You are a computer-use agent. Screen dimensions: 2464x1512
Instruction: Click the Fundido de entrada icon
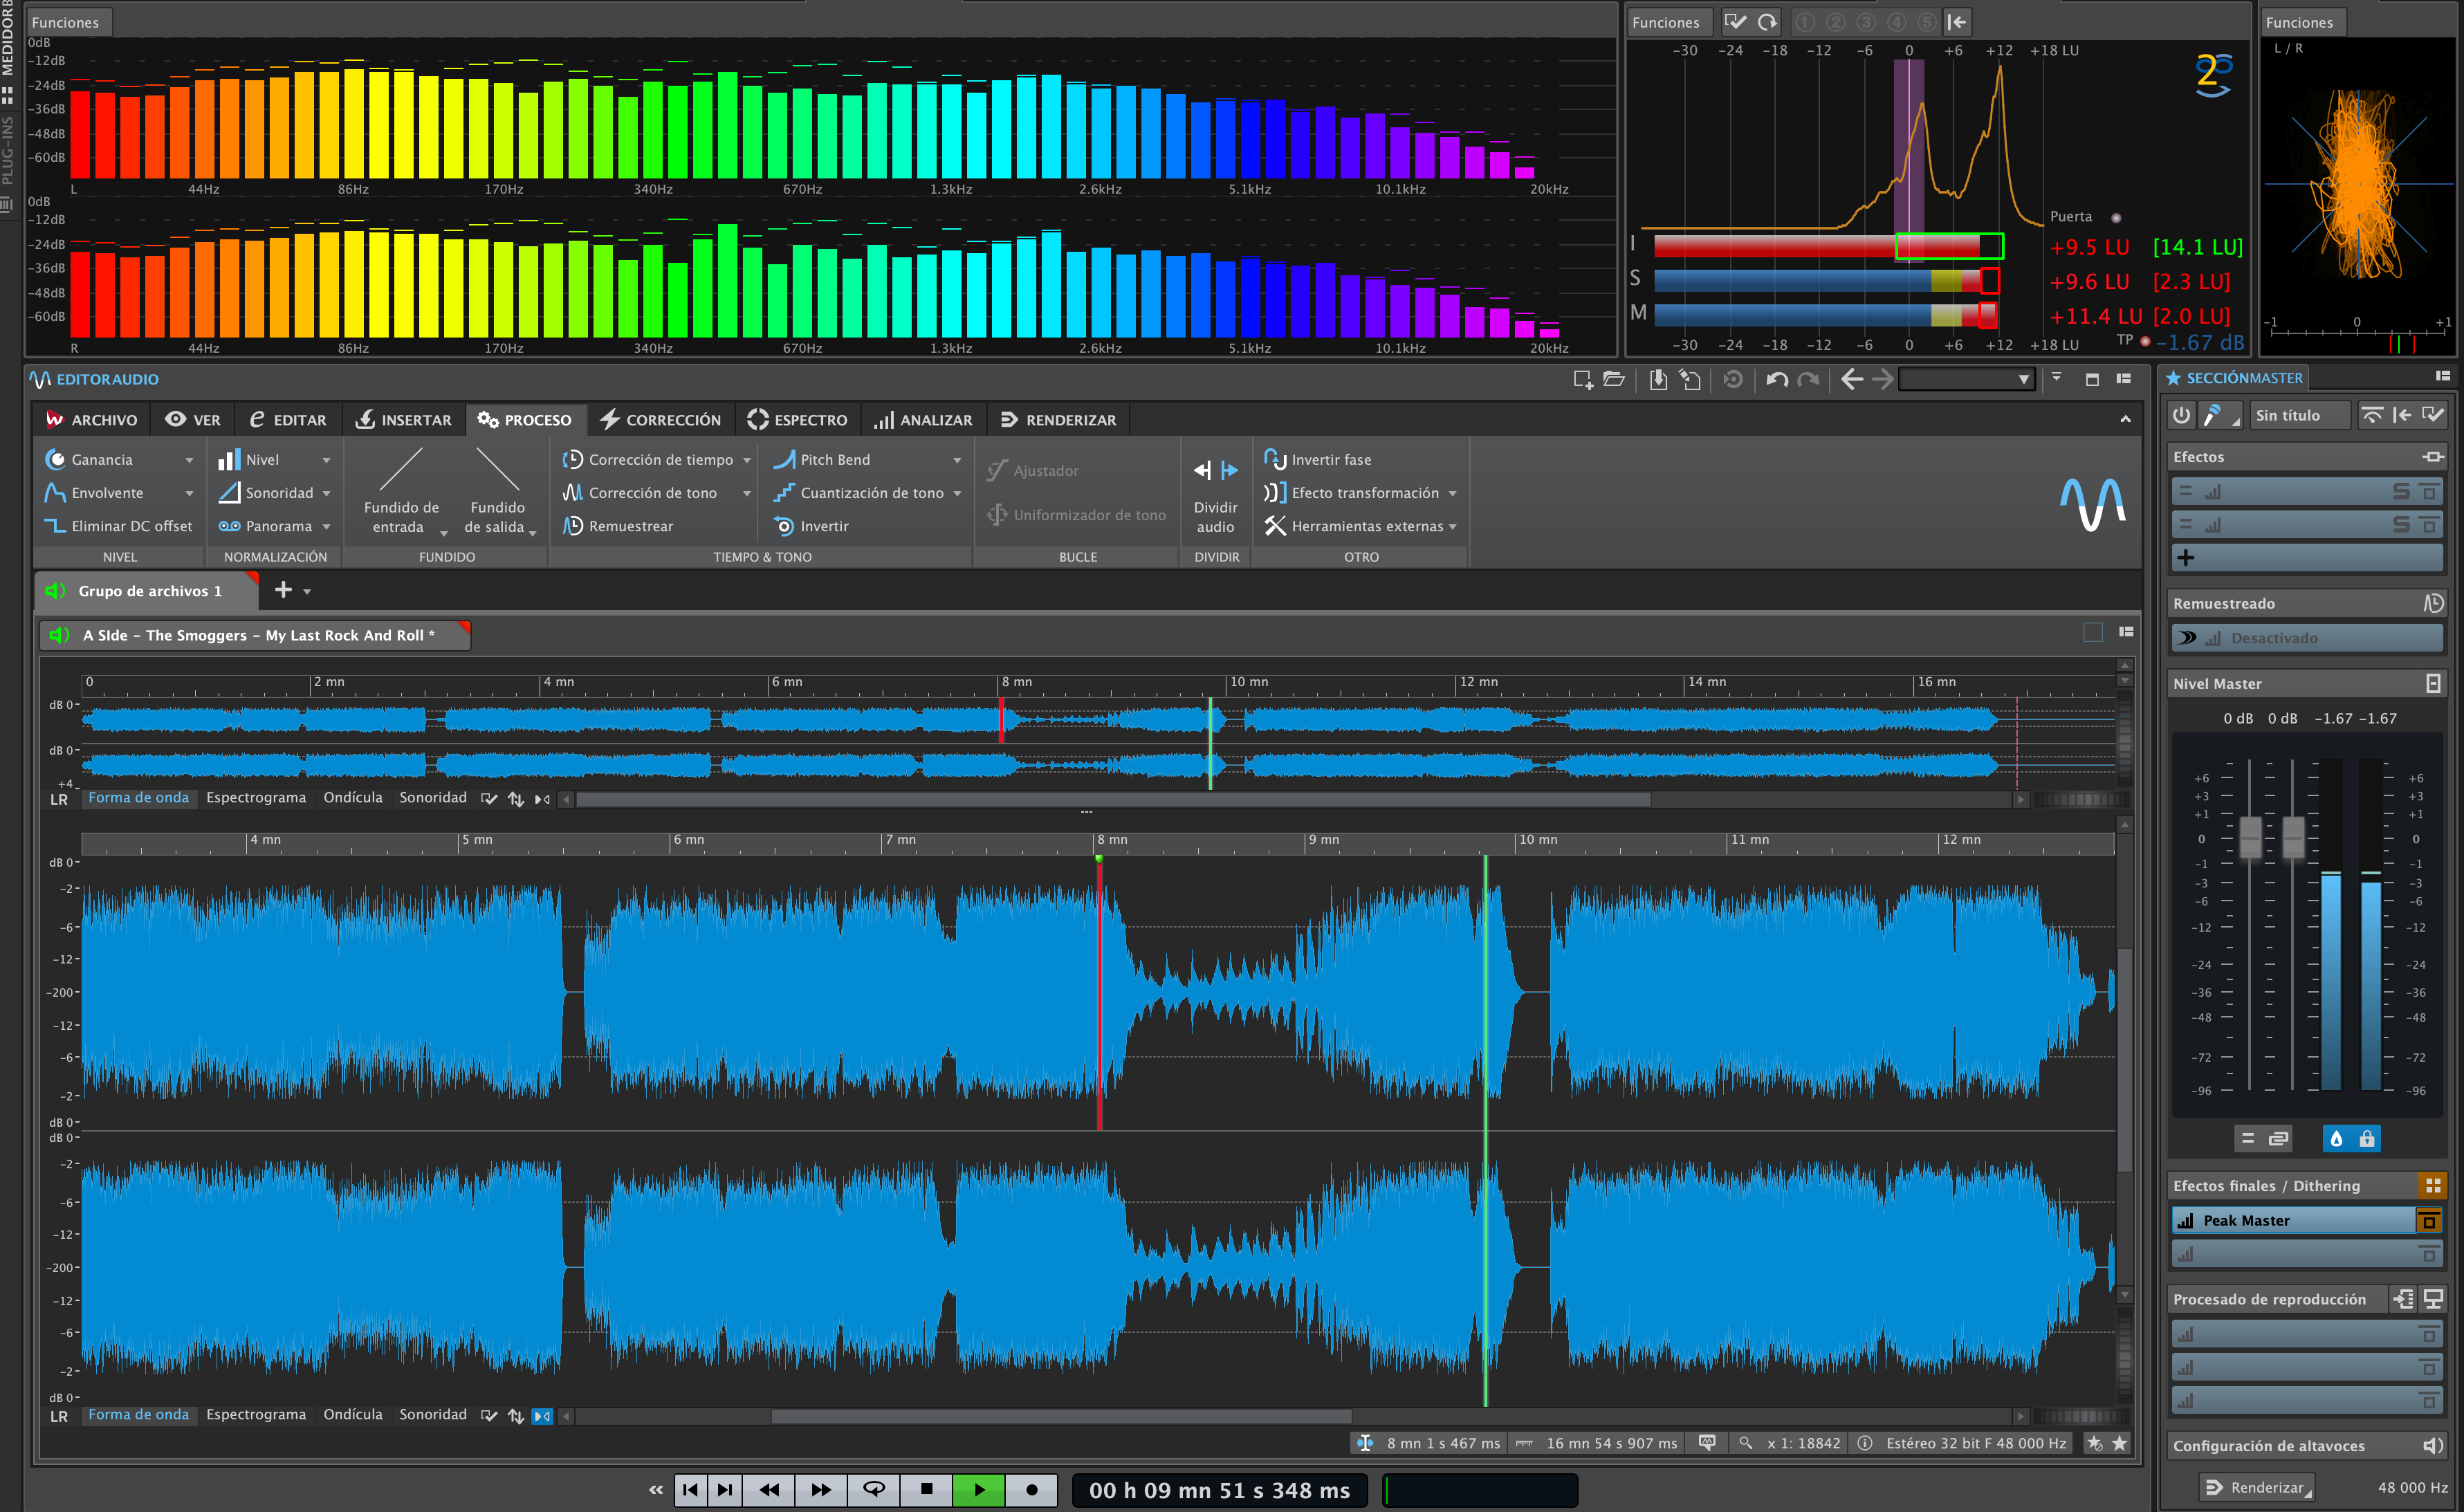401,469
